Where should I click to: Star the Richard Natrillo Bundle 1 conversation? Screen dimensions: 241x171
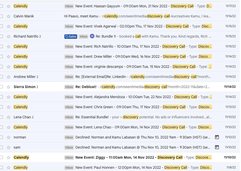coord(9,37)
